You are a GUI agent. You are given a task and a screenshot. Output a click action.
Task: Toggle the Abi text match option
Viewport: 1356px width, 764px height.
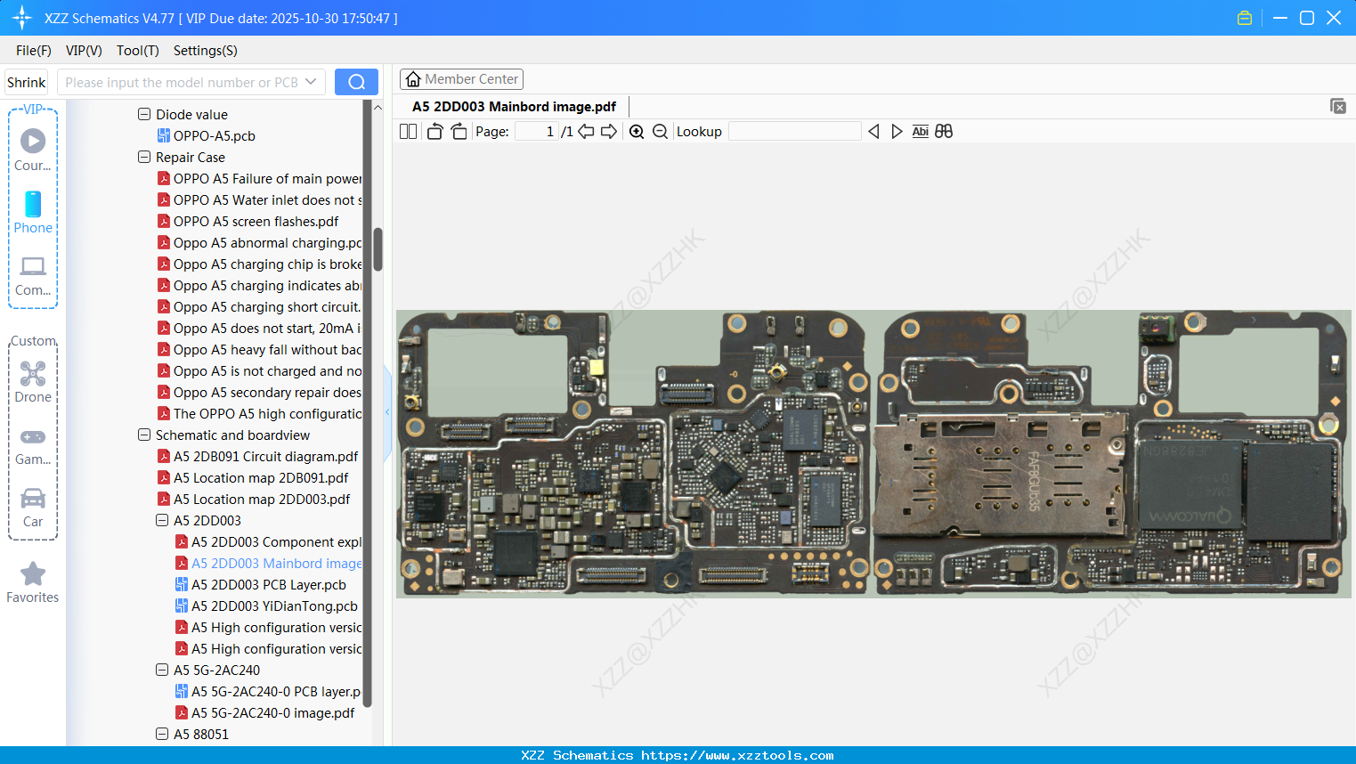(920, 131)
